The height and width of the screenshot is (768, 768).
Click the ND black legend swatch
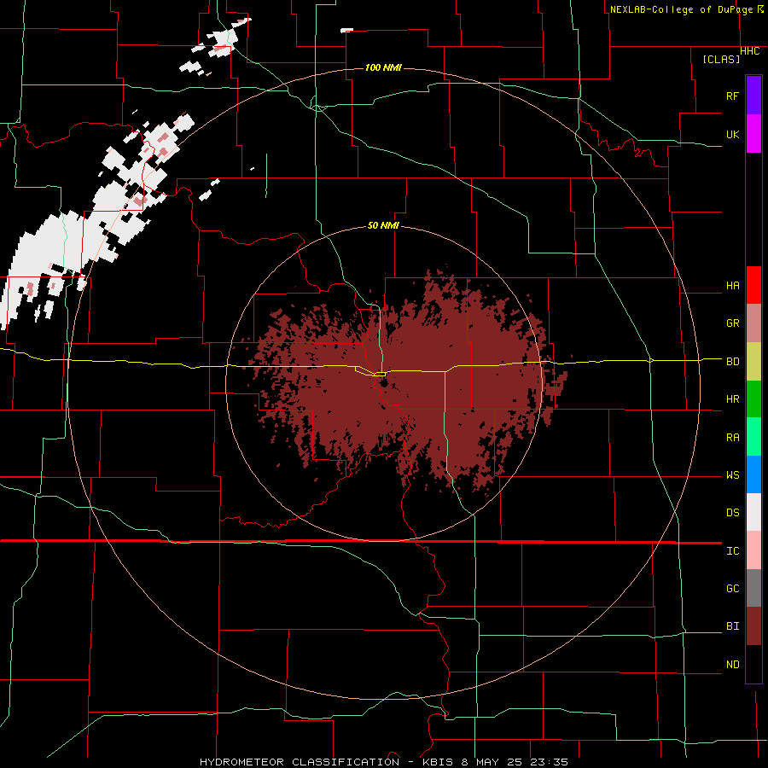point(753,664)
